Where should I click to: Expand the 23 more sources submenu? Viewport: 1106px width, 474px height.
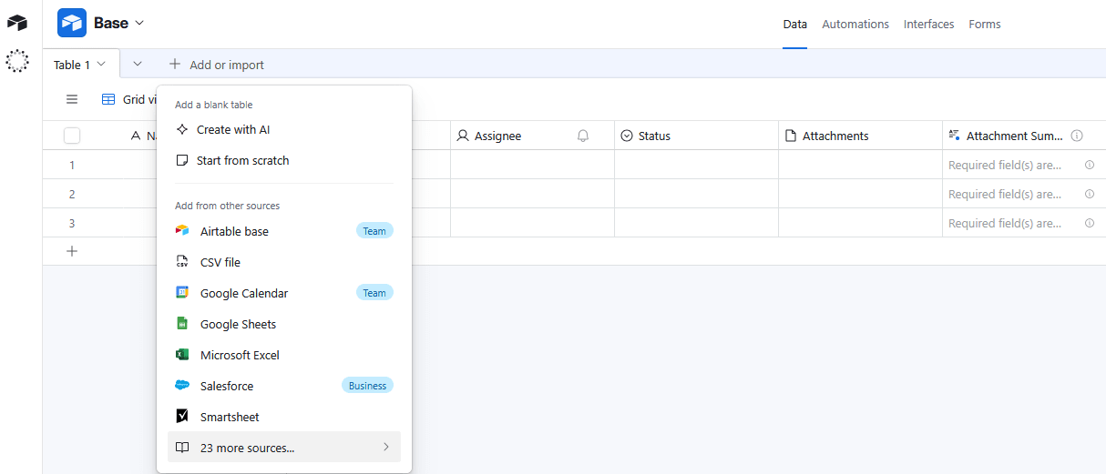[x=284, y=447]
